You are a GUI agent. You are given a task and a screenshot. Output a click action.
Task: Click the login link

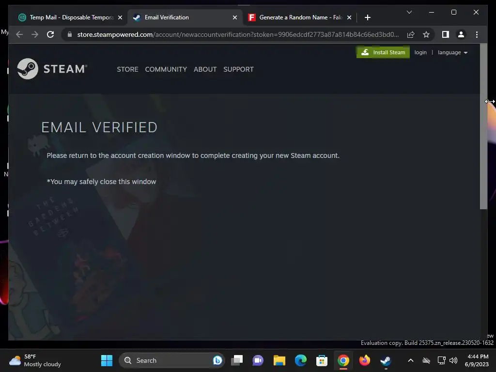[420, 52]
